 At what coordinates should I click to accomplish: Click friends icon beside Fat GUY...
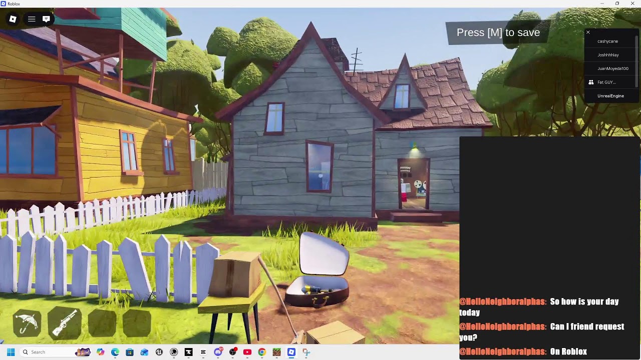pyautogui.click(x=591, y=82)
